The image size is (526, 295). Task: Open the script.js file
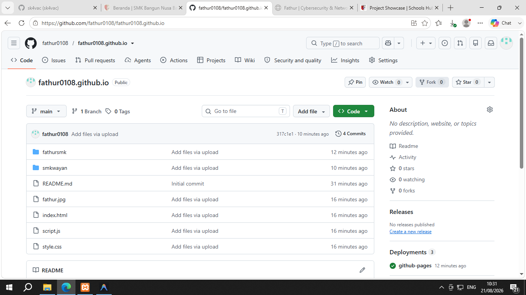(51, 231)
